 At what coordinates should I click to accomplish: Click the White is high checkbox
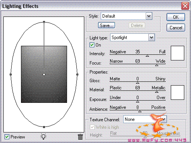(x=92, y=127)
